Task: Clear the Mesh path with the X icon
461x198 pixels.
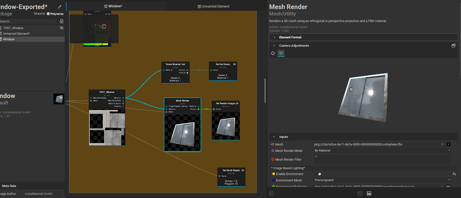Action: point(443,144)
